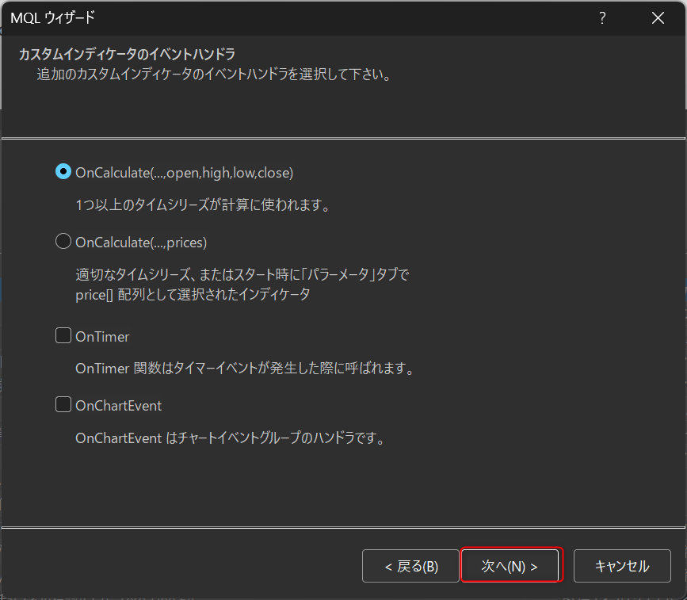
Task: Proceed with the 次へ(N) button
Action: (x=511, y=566)
